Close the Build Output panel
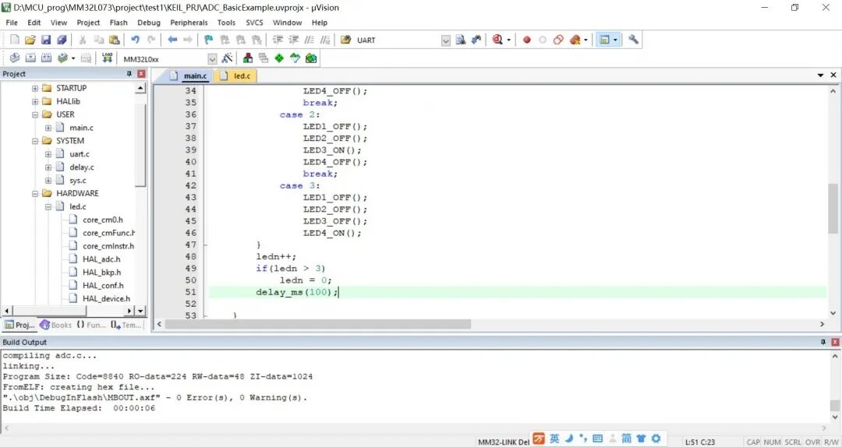 pos(835,342)
